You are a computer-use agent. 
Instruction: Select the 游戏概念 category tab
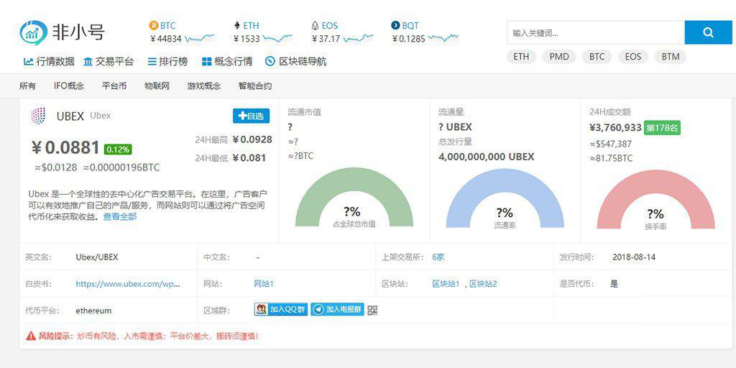point(203,86)
